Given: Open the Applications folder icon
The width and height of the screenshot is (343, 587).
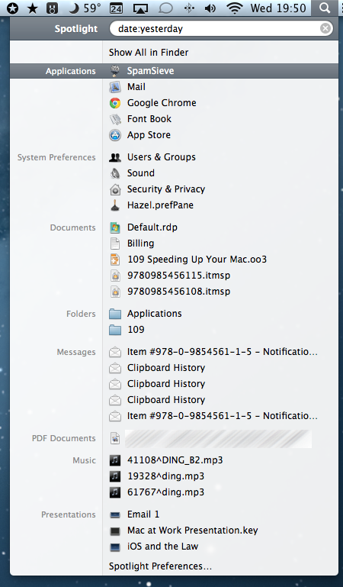Looking at the screenshot, I should pyautogui.click(x=115, y=314).
